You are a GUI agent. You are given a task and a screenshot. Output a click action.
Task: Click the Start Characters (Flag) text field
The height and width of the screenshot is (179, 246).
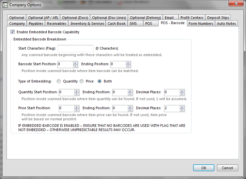75,49
